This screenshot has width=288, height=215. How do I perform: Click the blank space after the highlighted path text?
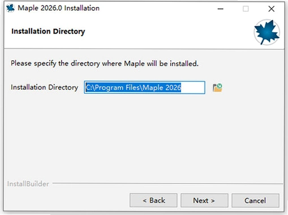click(192, 87)
